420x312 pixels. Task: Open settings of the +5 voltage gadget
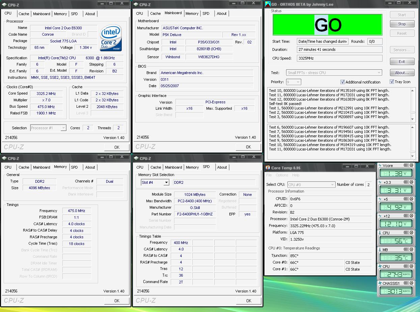[x=406, y=199]
